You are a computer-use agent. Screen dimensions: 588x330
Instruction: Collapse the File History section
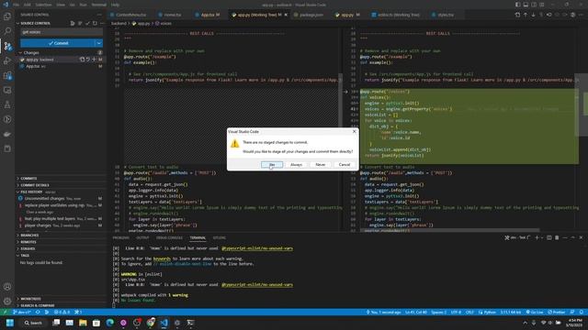(62, 192)
